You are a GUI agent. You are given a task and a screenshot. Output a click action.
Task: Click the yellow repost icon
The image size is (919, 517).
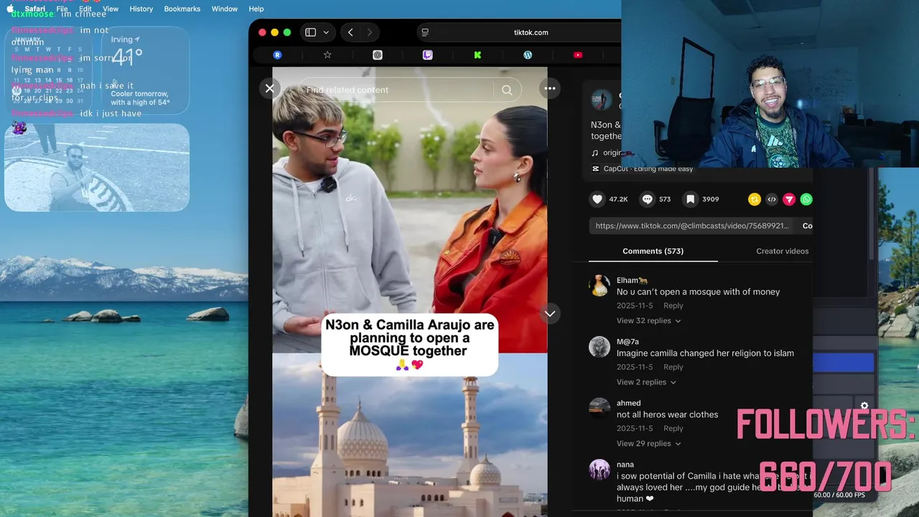click(754, 200)
